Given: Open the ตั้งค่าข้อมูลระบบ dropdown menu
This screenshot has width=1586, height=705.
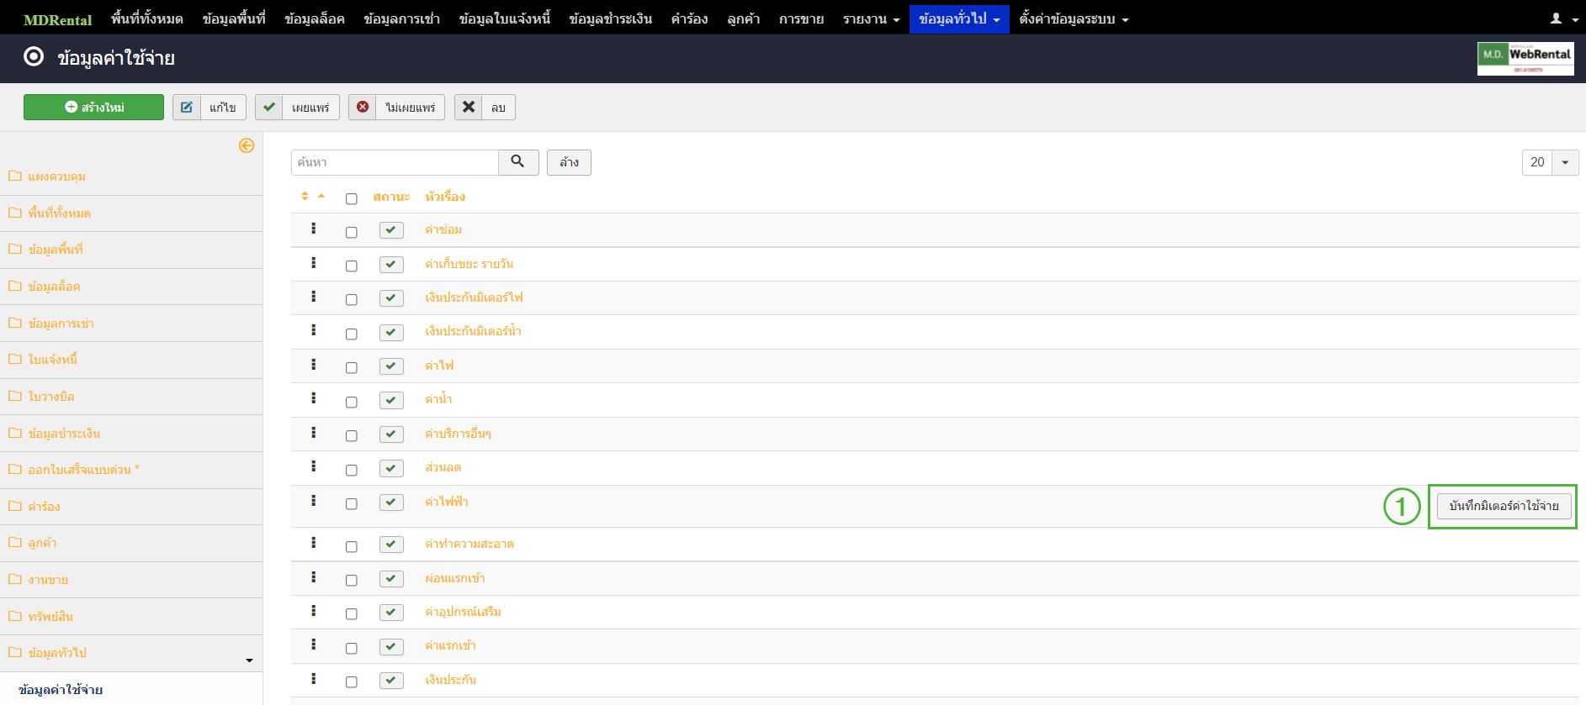Looking at the screenshot, I should [x=1074, y=18].
